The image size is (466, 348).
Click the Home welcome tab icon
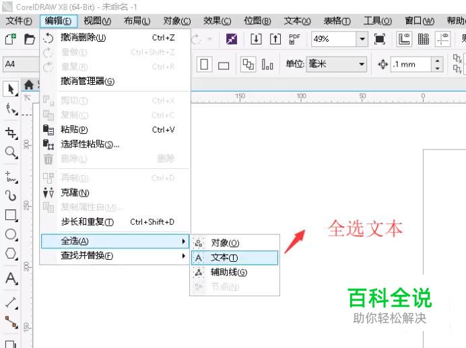click(x=29, y=85)
